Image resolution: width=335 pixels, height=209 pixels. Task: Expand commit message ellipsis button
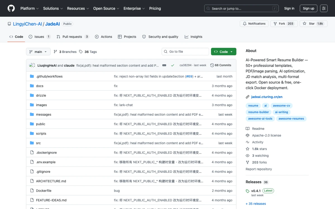164,65
